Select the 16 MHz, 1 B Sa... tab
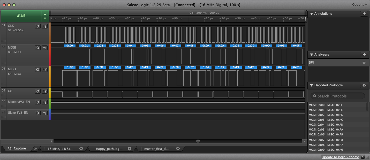Image resolution: width=370 pixels, height=160 pixels. point(61,149)
